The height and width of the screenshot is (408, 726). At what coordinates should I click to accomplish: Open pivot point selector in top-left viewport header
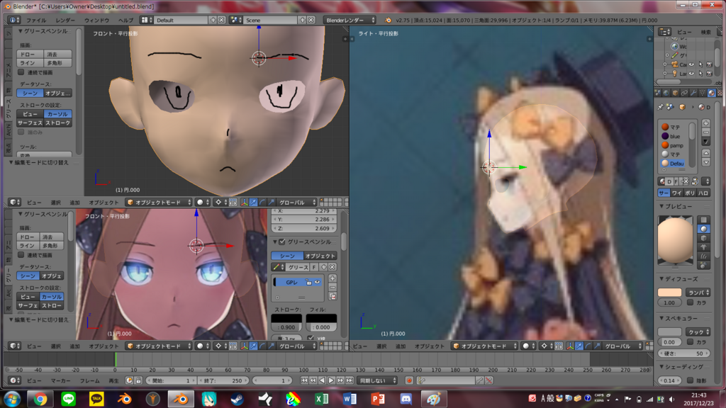(221, 202)
